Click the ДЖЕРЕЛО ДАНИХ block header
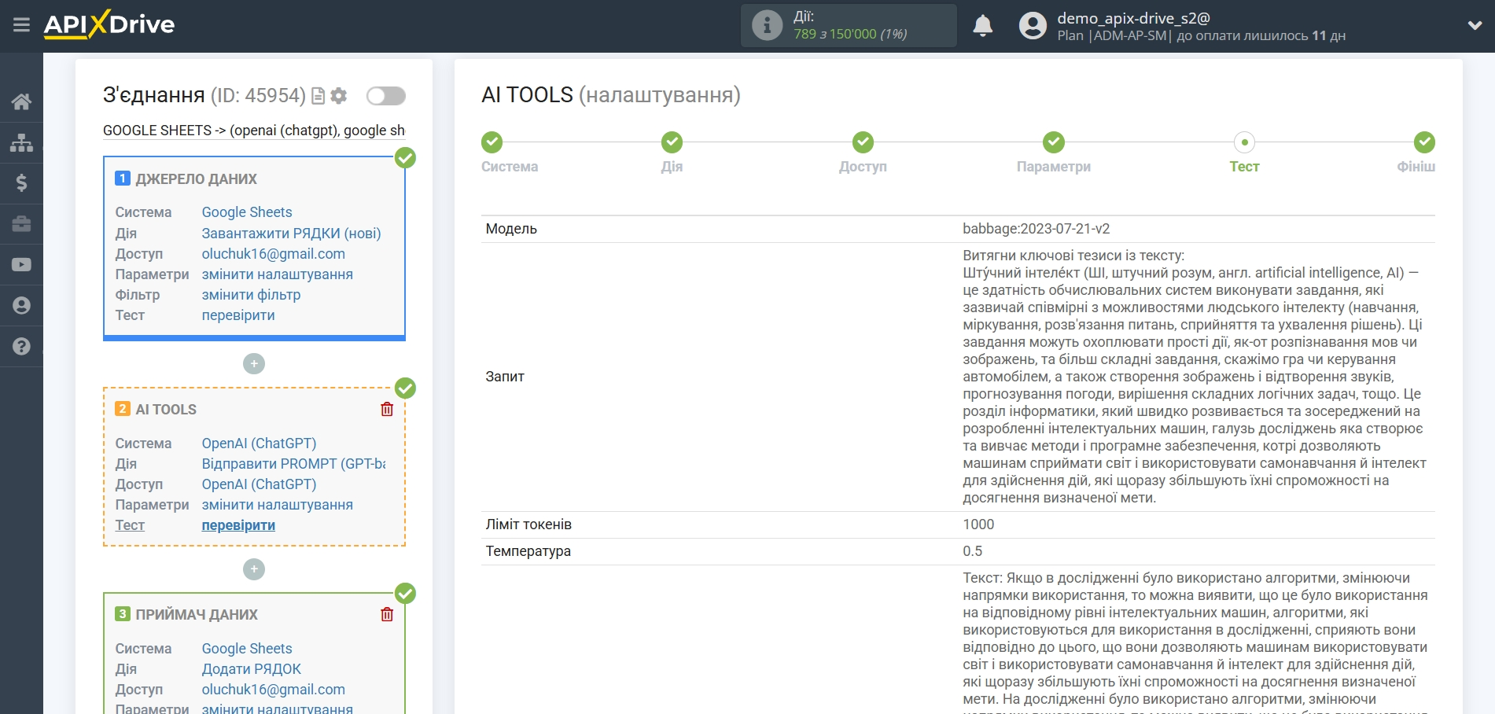 tap(196, 179)
